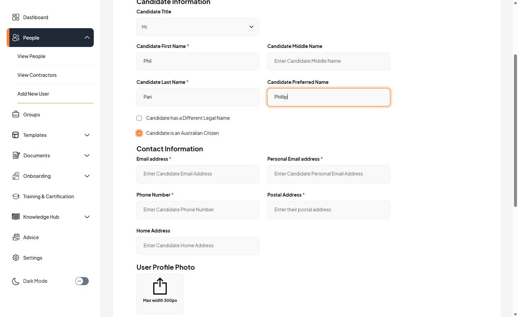Toggle the Dark Mode switch
Viewport: 518px width, 317px height.
[82, 281]
